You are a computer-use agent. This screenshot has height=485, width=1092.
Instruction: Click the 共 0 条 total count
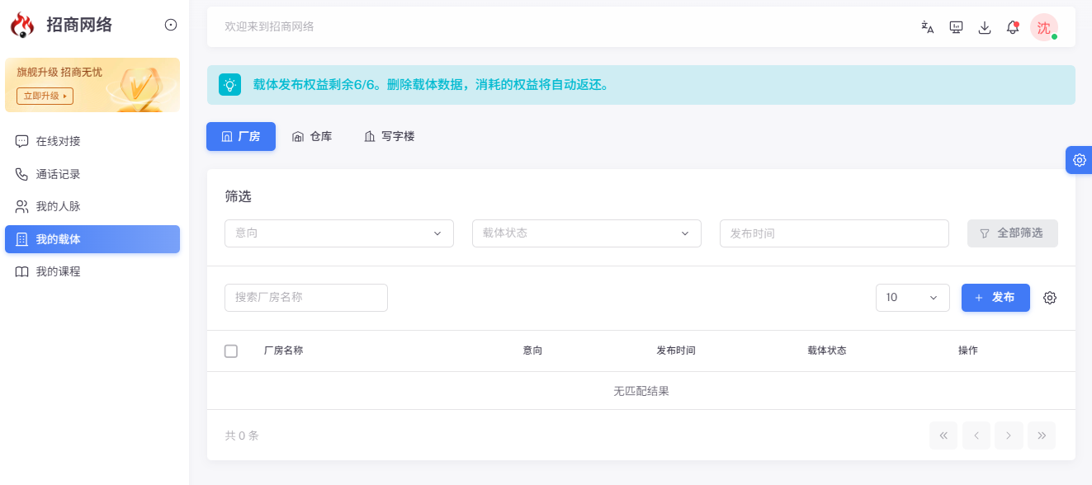[x=242, y=436]
